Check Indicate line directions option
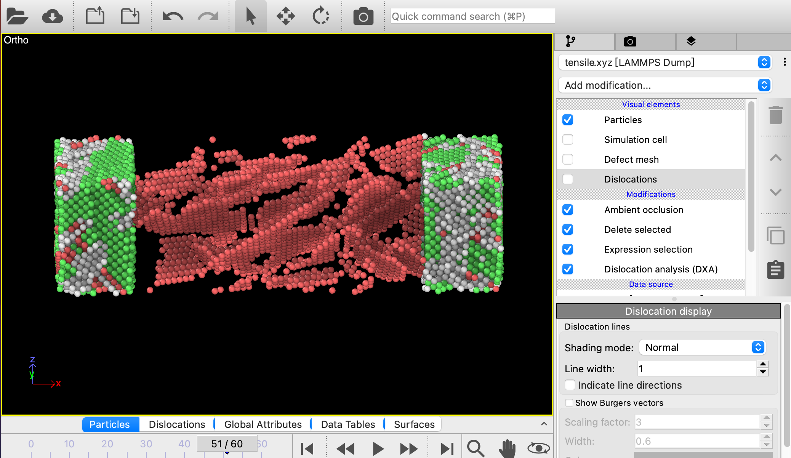The height and width of the screenshot is (458, 791). pos(570,385)
